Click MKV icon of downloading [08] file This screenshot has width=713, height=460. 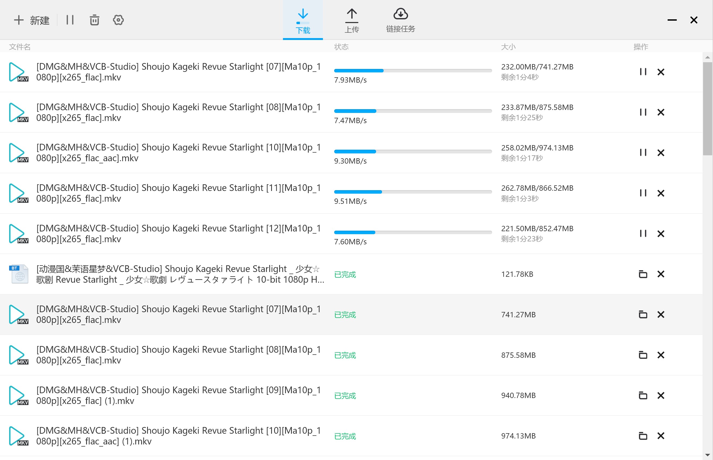pyautogui.click(x=19, y=112)
